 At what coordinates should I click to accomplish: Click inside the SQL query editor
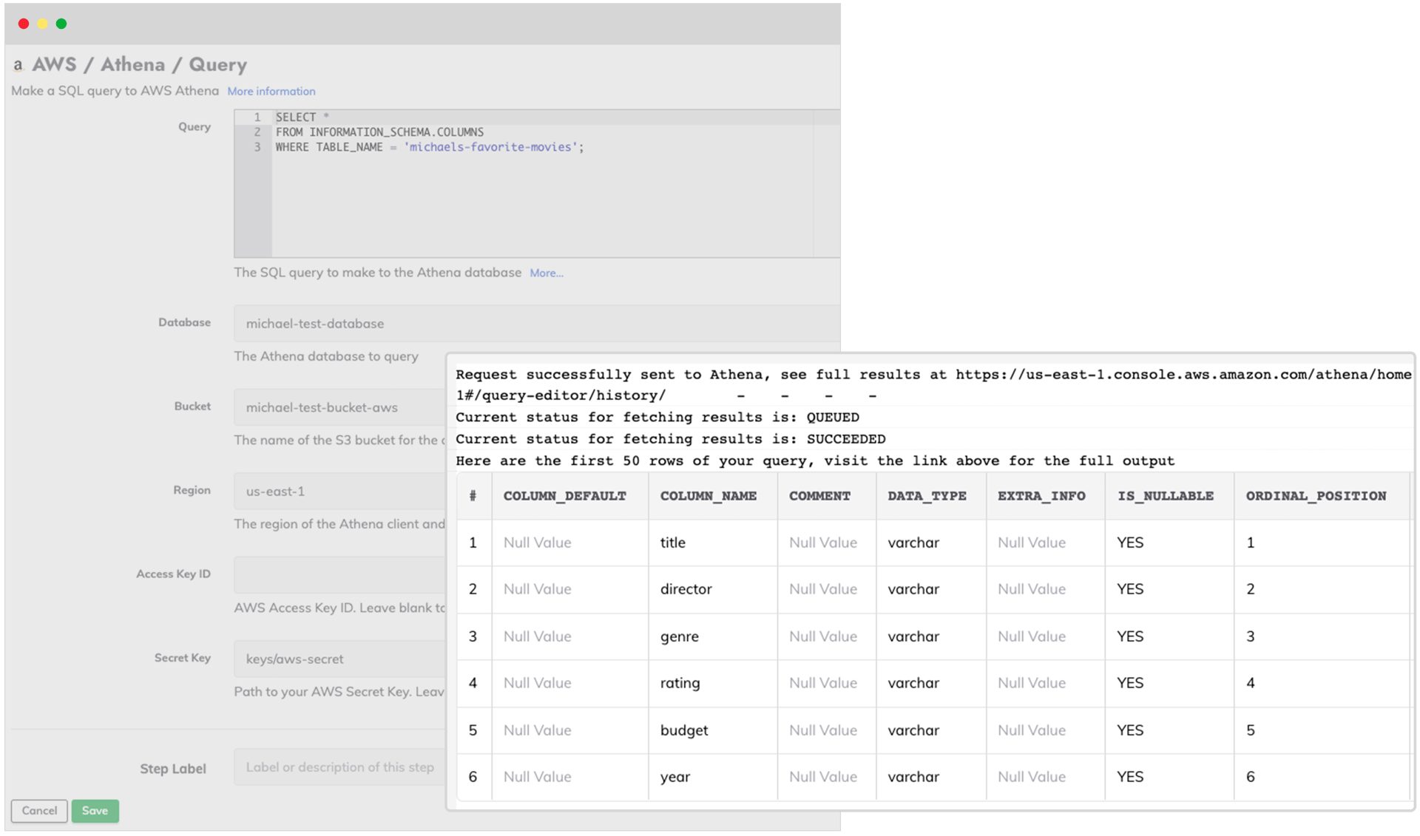coord(540,200)
